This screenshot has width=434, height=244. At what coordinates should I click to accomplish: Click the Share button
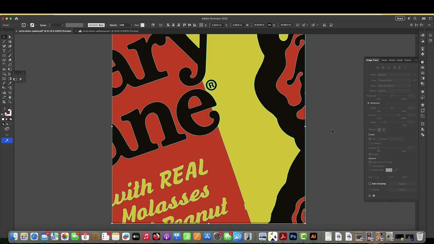[400, 19]
